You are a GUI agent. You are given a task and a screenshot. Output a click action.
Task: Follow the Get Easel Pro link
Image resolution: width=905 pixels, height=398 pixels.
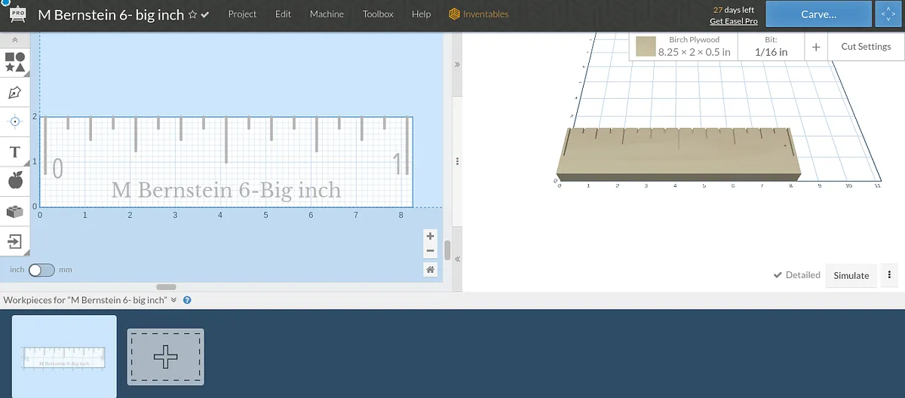(x=733, y=21)
